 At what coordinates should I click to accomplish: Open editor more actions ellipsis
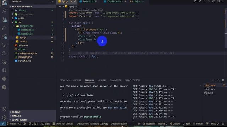coord(223,1)
